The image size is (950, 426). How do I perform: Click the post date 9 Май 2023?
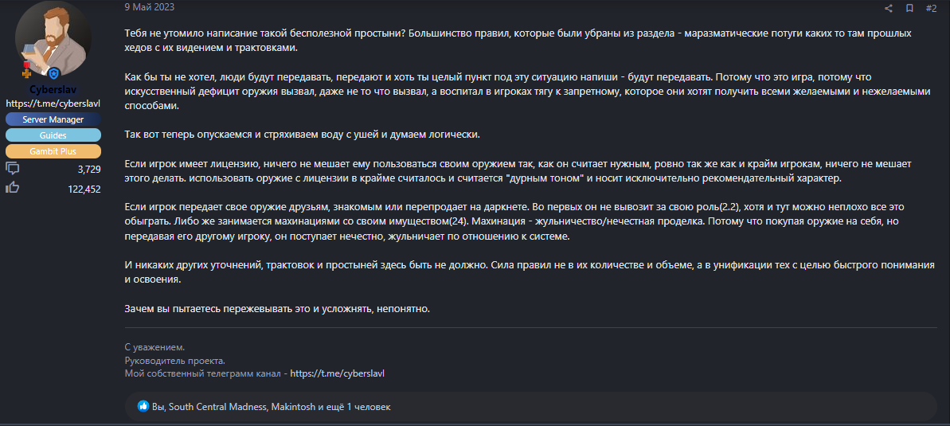coord(150,7)
